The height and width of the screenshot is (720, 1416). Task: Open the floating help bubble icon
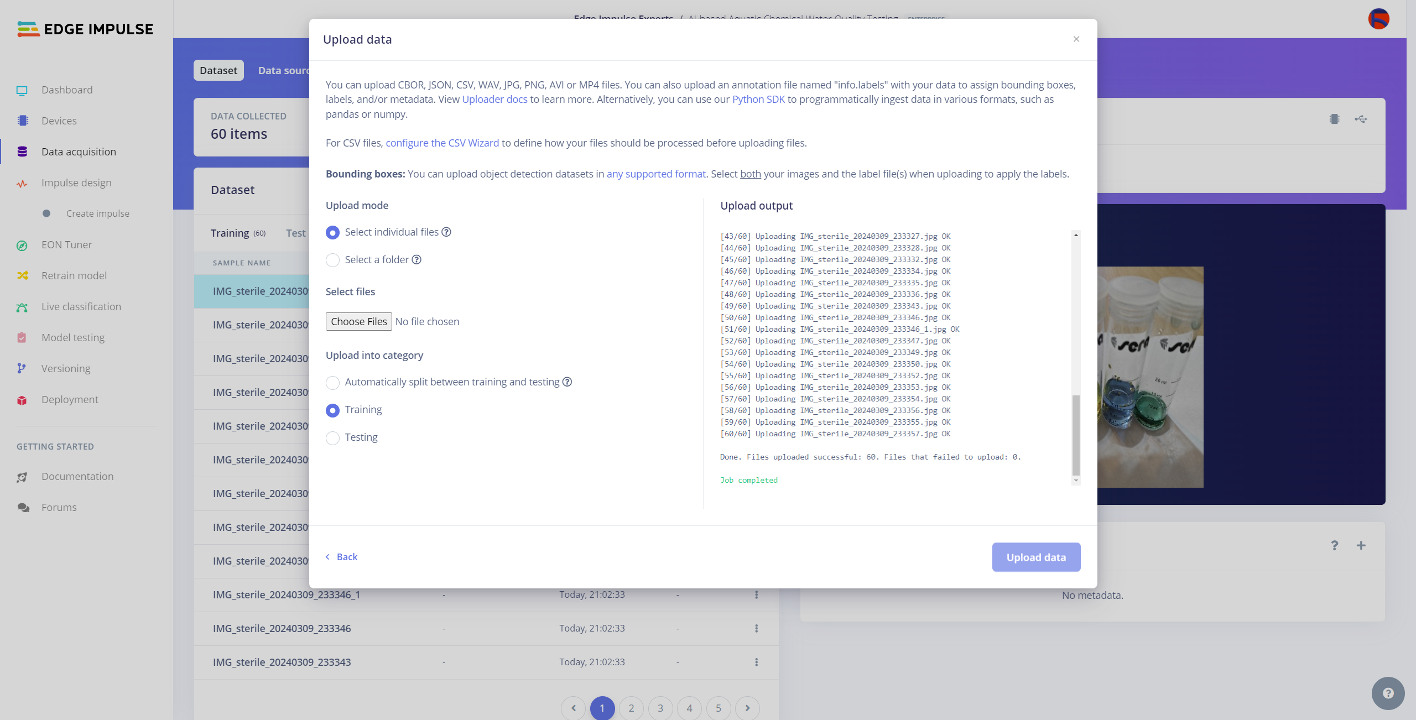pyautogui.click(x=1388, y=693)
